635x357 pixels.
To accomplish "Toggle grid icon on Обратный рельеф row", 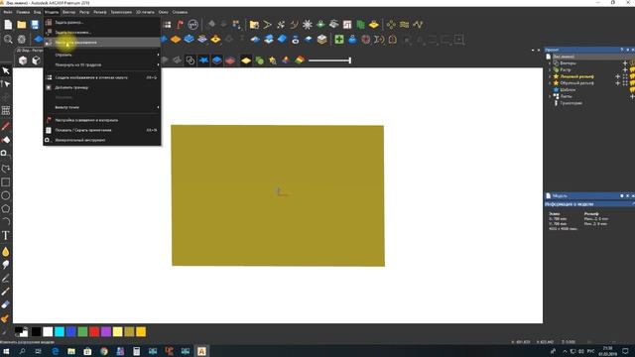I will pos(625,83).
